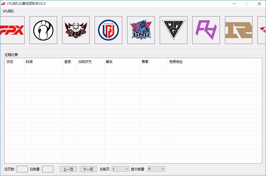Screen dimensions: 266x176
Task: Minimize the LPL assistant window
Action: pos(234,4)
